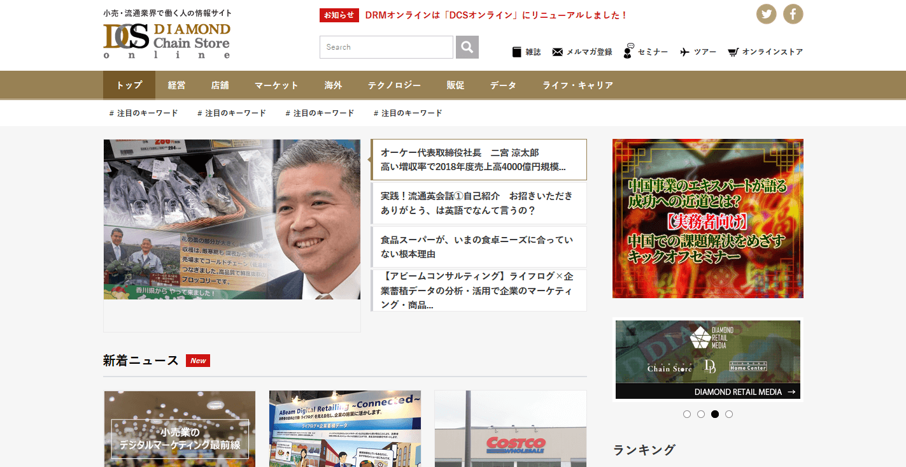906x467 pixels.
Task: Click the first # 注目のキーワード link
Action: coord(144,113)
